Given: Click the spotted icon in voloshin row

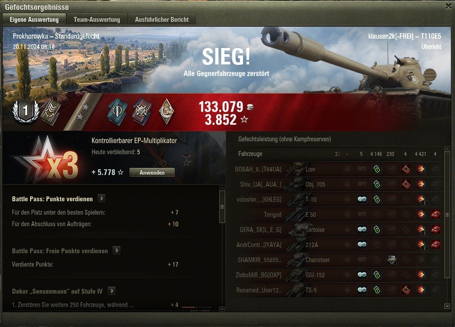Looking at the screenshot, I should pyautogui.click(x=362, y=199).
